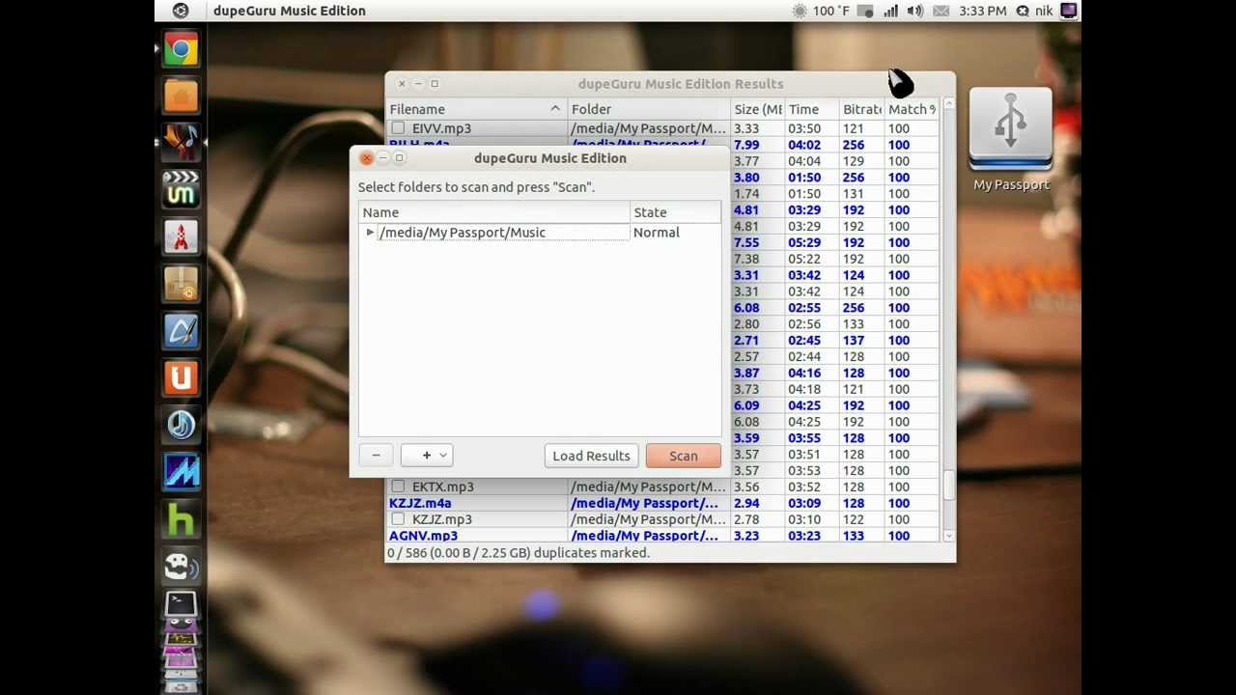1236x695 pixels.
Task: Select the AGNV.mp3 result row
Action: coord(663,536)
